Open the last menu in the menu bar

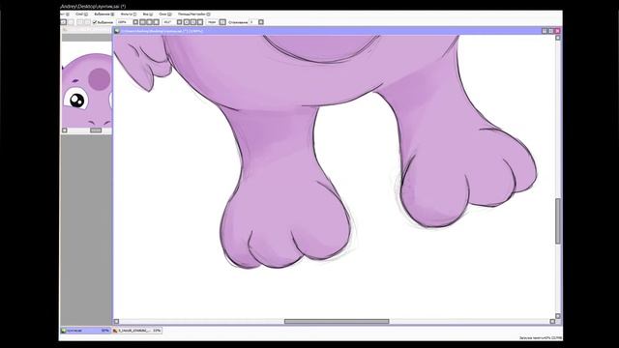click(x=193, y=14)
